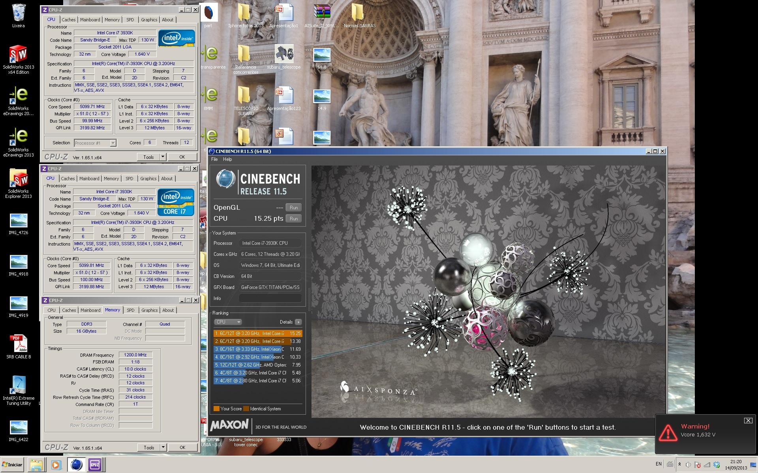Viewport: 758px width, 473px height.
Task: Click DRAM Frequency value 1200.0 MHz
Action: 135,355
